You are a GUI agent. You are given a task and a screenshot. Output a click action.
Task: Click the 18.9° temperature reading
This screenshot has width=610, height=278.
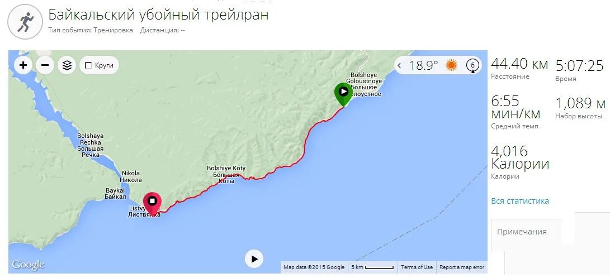point(423,65)
